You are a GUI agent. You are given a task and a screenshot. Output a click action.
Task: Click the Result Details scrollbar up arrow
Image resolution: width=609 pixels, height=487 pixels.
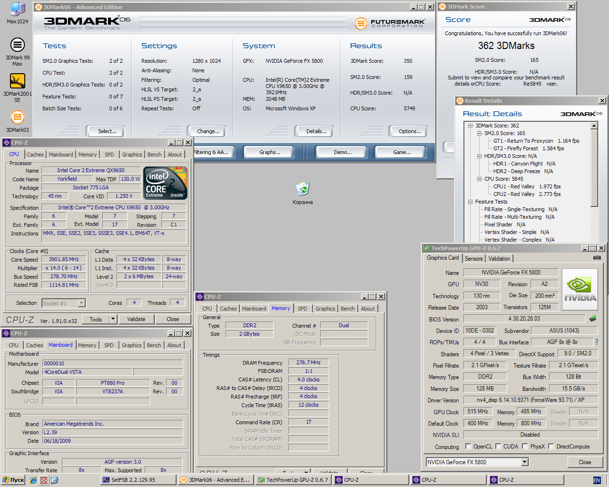594,126
